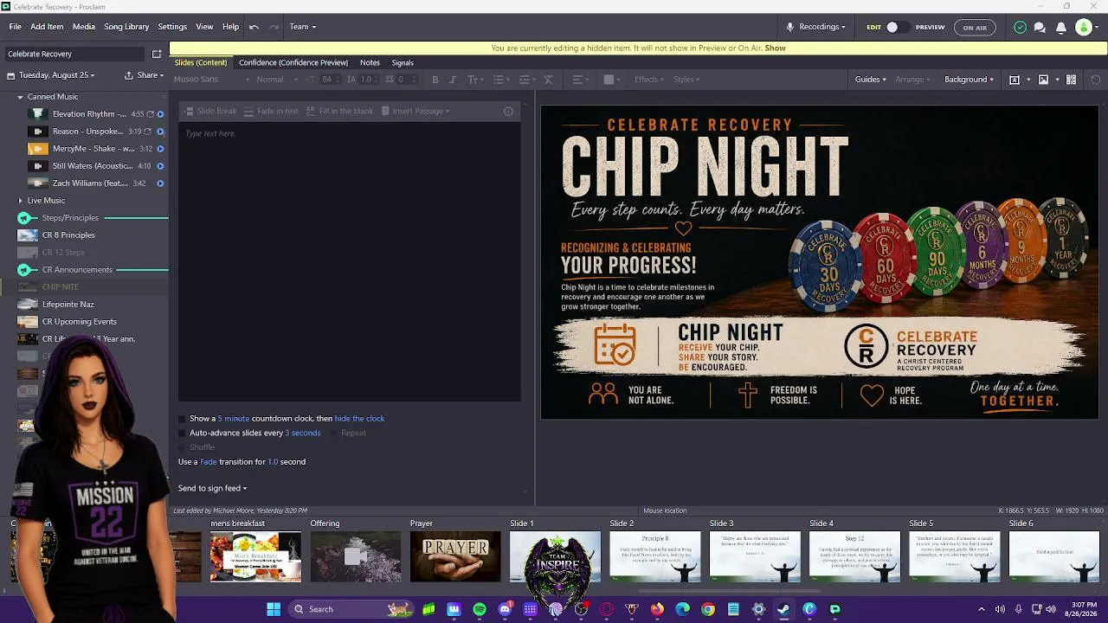The height and width of the screenshot is (623, 1108).
Task: Apply bold formatting
Action: point(435,80)
